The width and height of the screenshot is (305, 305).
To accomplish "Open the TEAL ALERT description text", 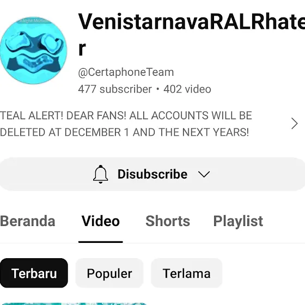I will pyautogui.click(x=126, y=124).
